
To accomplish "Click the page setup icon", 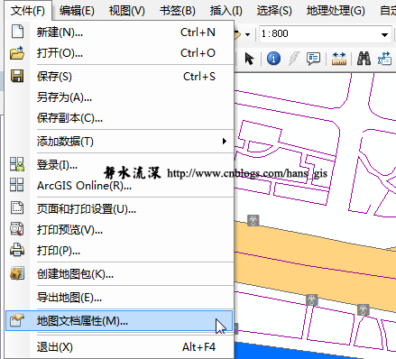I will [17, 207].
